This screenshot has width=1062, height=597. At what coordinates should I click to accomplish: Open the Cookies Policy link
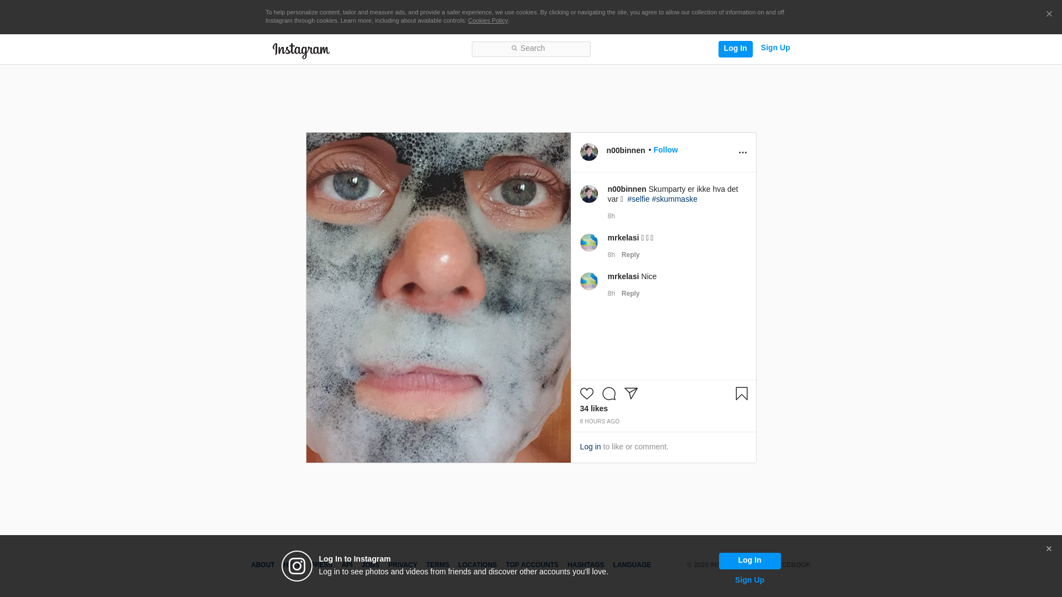pyautogui.click(x=487, y=20)
